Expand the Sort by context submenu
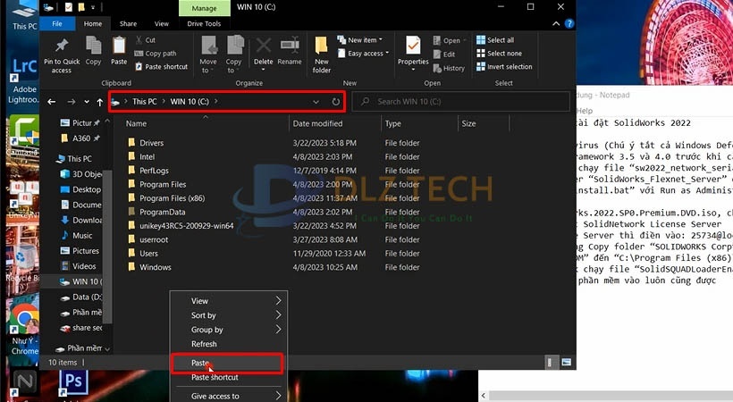 pyautogui.click(x=229, y=315)
